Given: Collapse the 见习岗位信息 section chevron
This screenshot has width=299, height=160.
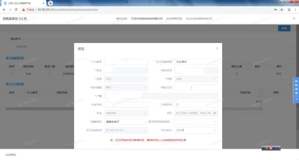Looking at the screenshot, I should click(290, 58).
